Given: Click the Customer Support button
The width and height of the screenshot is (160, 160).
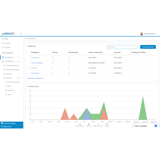Looking at the screenshot, I should (12, 123).
